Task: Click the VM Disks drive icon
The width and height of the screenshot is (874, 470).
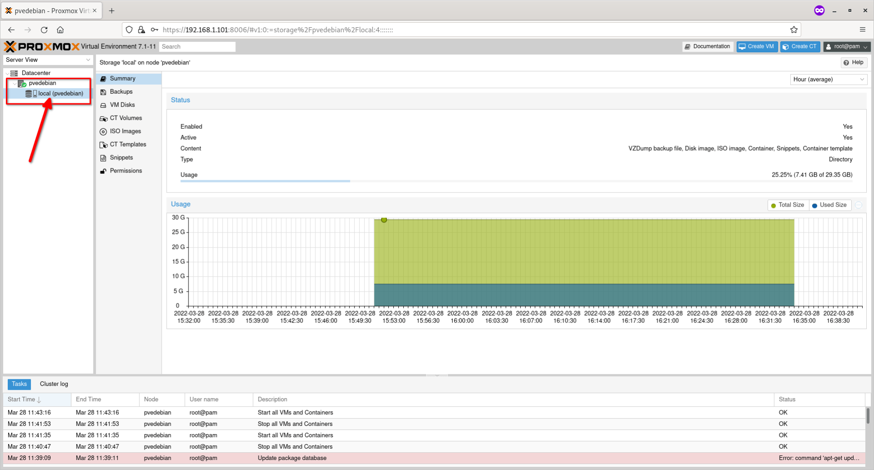Action: coord(103,105)
